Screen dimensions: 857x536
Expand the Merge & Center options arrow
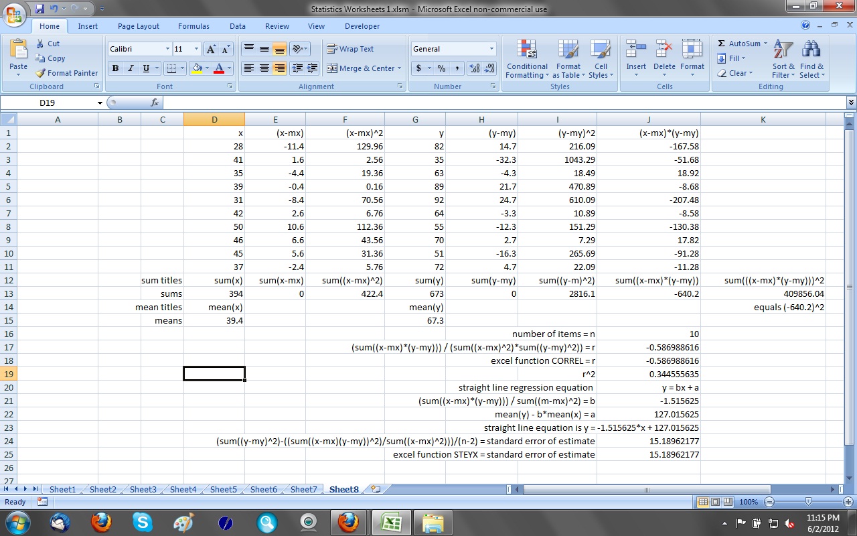pos(399,68)
